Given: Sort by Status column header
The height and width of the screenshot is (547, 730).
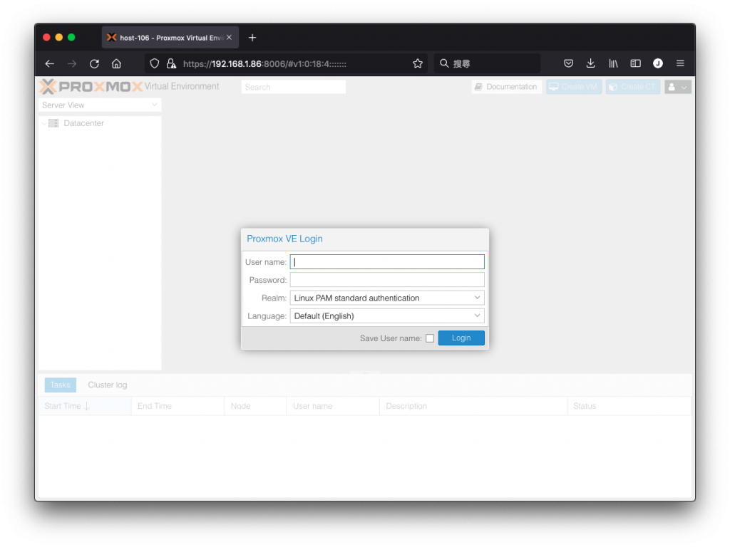Looking at the screenshot, I should coord(629,406).
